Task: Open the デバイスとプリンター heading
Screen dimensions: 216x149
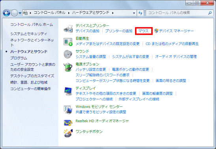Action: 92,26
